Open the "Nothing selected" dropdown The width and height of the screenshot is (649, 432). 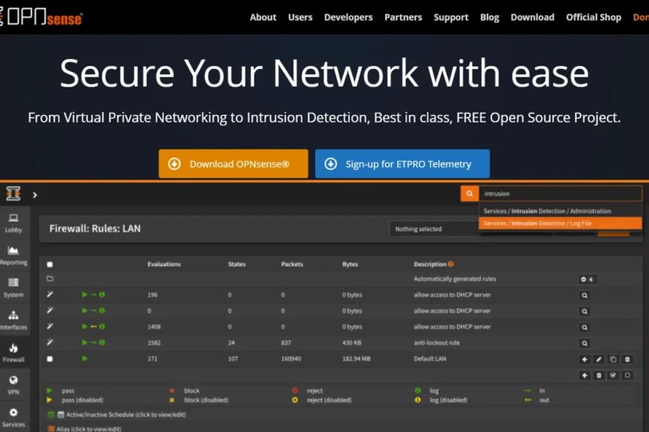click(433, 229)
